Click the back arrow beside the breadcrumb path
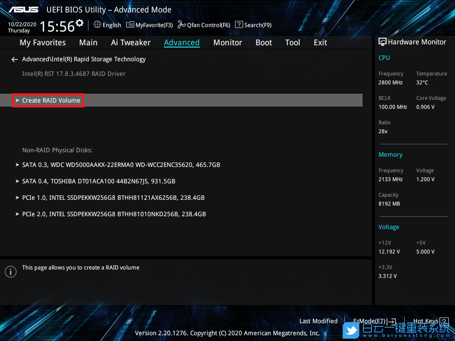The image size is (455, 341). coord(15,59)
